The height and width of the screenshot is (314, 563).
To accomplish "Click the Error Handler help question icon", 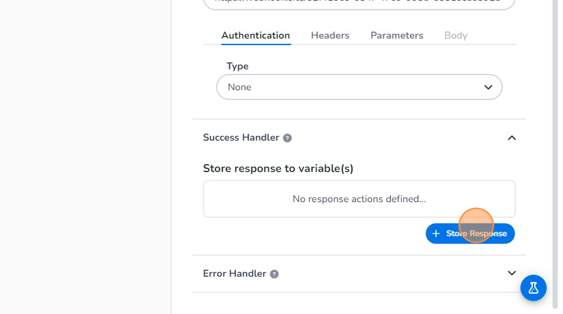I will (x=274, y=274).
